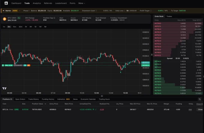The height and width of the screenshot is (133, 204).
Task: Click the Close button for the BTC position
Action: 200,110
